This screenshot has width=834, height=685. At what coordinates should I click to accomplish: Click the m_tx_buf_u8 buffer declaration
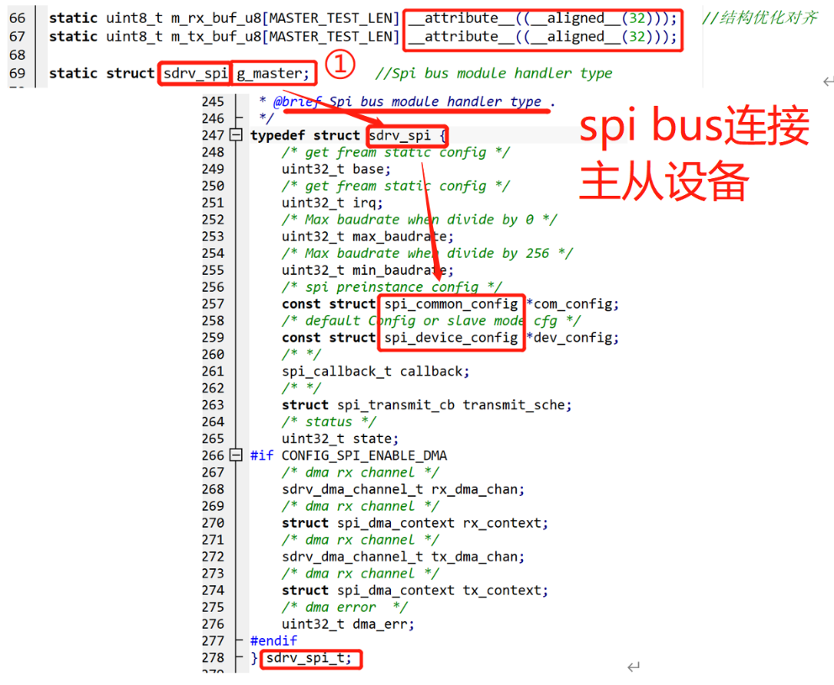tap(187, 36)
